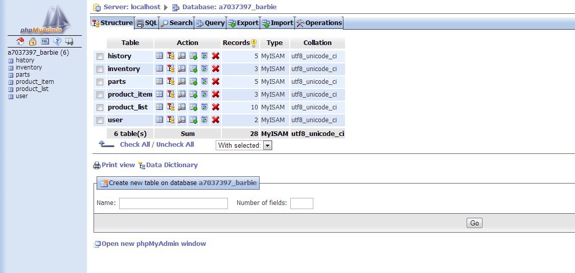The image size is (575, 273).
Task: Click the Search icon for parts table
Action: [182, 81]
